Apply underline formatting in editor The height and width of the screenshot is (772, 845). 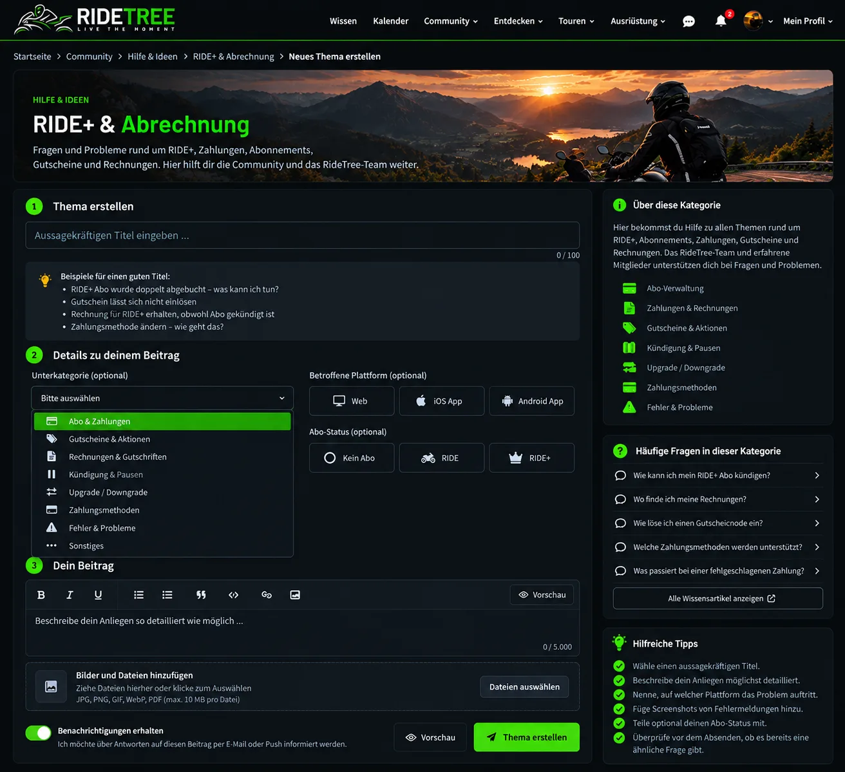(x=98, y=595)
